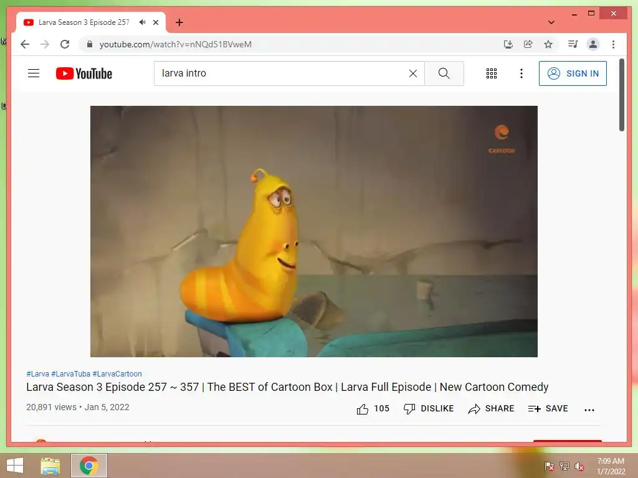Image resolution: width=638 pixels, height=478 pixels.
Task: Click the SIGN IN button
Action: [573, 73]
